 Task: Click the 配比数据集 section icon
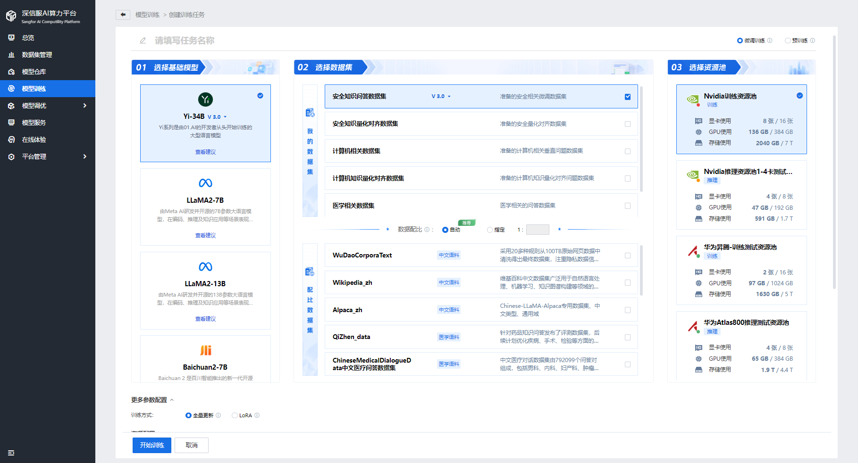pyautogui.click(x=310, y=272)
